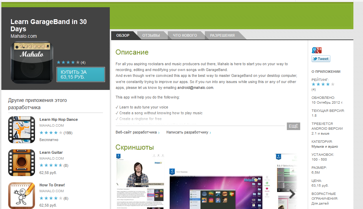Screen dimensions: 363x209
Task: Click the Скриншоты heading
Action: pyautogui.click(x=134, y=147)
